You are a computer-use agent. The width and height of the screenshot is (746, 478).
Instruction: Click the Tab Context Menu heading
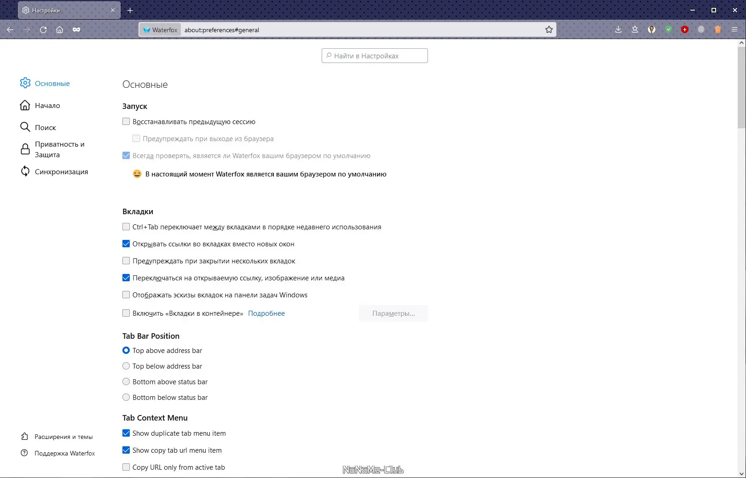(x=155, y=418)
